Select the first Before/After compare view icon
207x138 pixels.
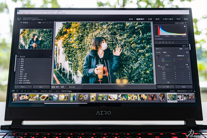[x=57, y=87]
